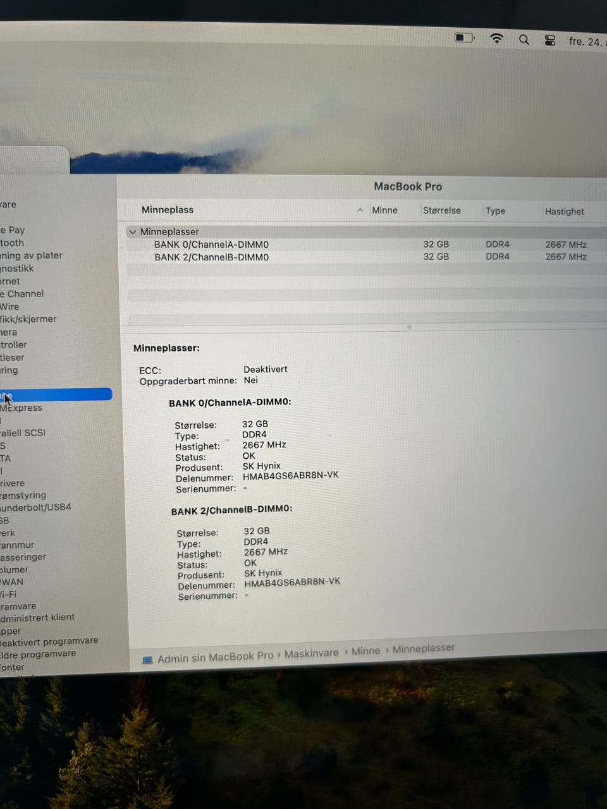
Task: Sort by the Minne column header
Action: click(384, 210)
